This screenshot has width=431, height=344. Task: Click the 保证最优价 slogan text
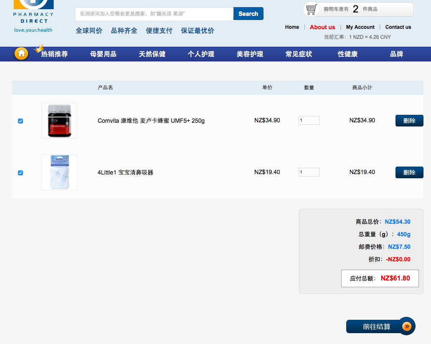point(198,30)
